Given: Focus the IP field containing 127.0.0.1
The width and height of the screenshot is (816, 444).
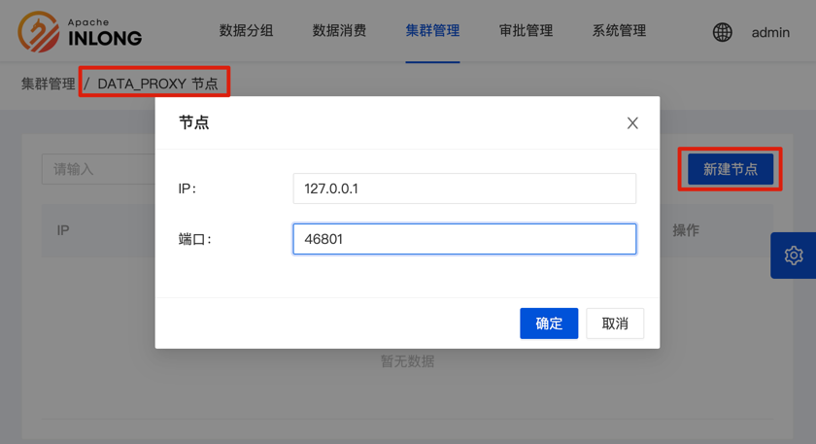Looking at the screenshot, I should point(464,188).
